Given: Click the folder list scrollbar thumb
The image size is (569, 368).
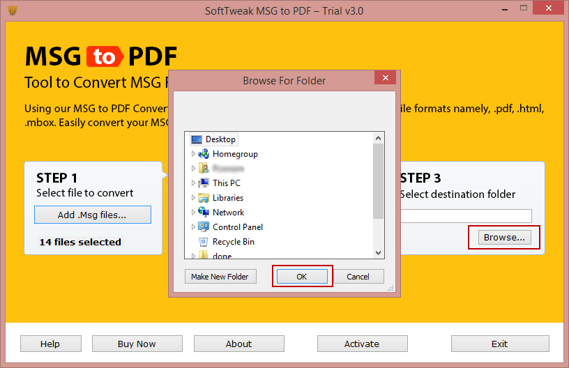Looking at the screenshot, I should coord(378,181).
